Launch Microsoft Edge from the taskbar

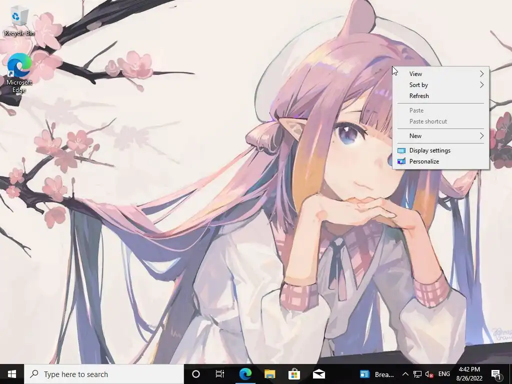tap(245, 374)
